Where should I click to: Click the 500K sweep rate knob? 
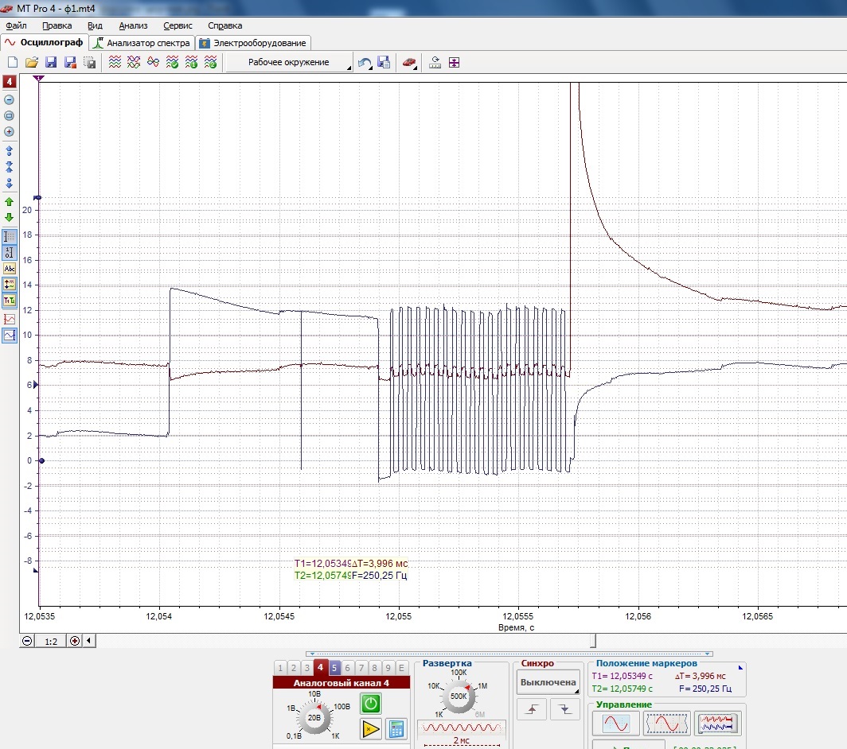tap(459, 696)
